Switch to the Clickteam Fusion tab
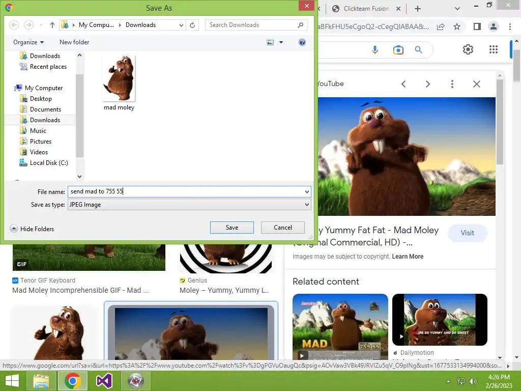 (365, 9)
